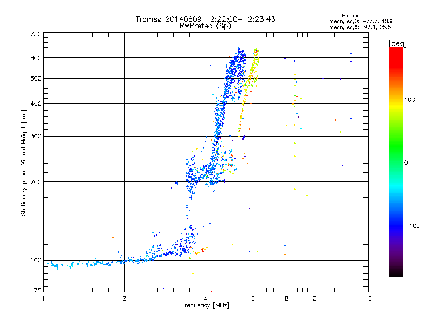Click the '600' y-axis label
This screenshot has width=433, height=325.
tap(36, 58)
